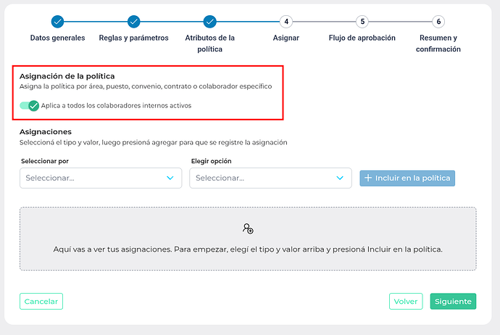Click the Incluir en la política button
Image resolution: width=500 pixels, height=335 pixels.
coord(407,178)
